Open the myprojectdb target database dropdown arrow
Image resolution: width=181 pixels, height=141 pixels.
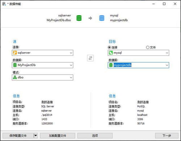pos(167,65)
